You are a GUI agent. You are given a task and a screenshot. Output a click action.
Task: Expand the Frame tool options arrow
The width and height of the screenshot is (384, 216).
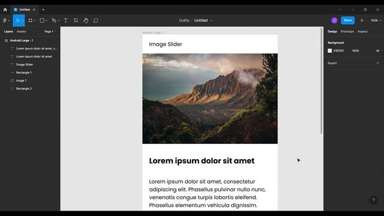pos(35,20)
